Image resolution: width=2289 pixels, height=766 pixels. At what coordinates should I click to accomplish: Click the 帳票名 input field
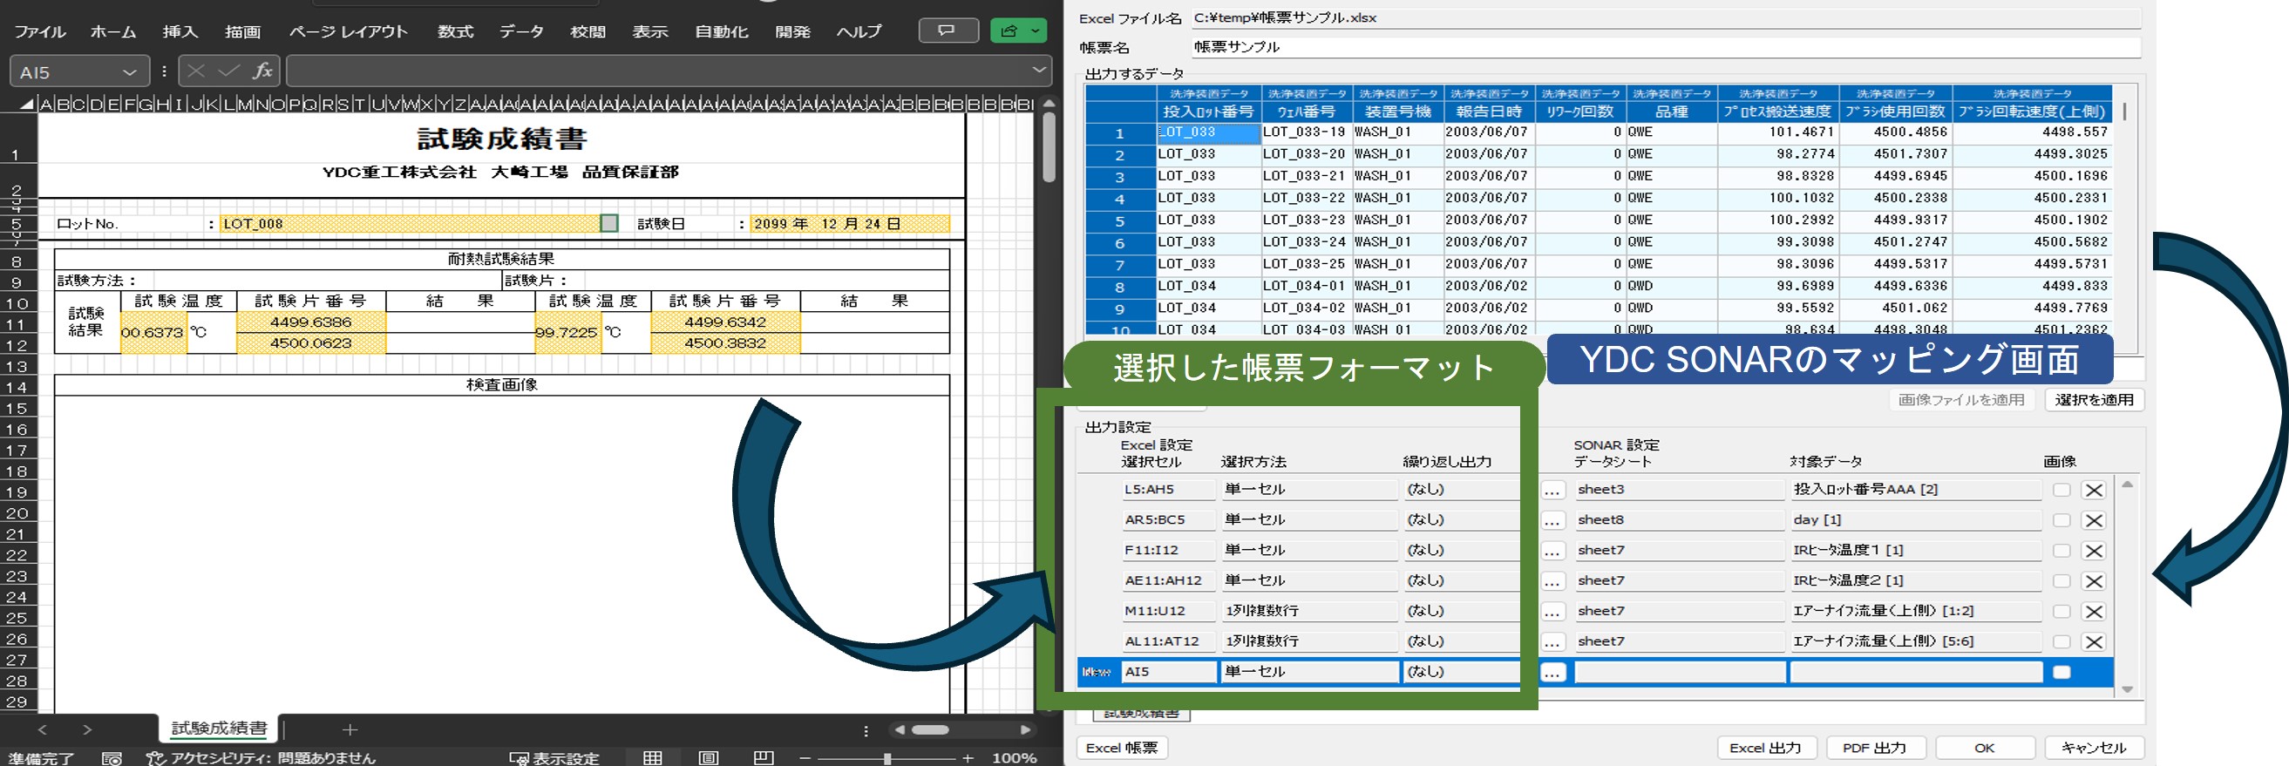coord(1664,47)
